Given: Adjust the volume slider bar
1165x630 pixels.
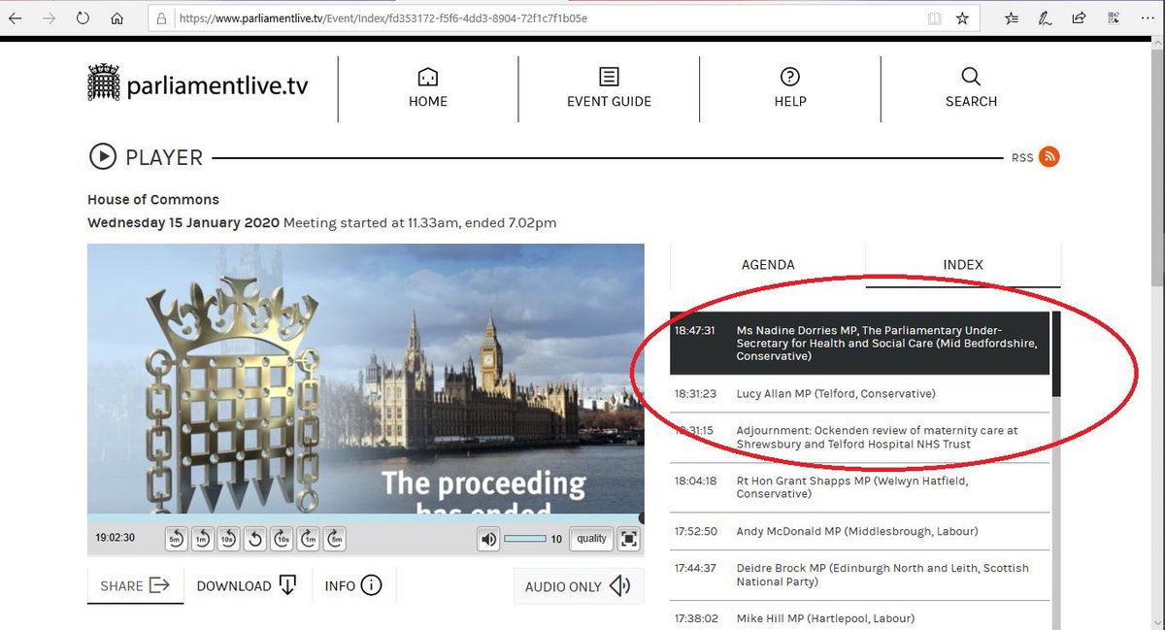Looking at the screenshot, I should point(525,539).
